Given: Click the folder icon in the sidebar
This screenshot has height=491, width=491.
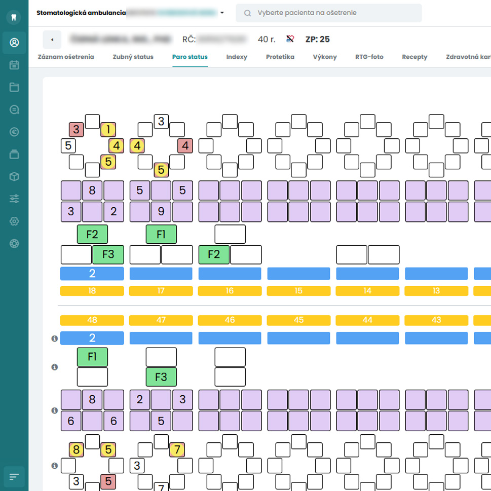Looking at the screenshot, I should (14, 87).
